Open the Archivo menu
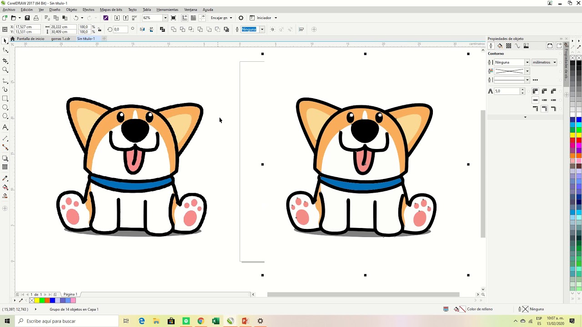The image size is (582, 327). (x=9, y=10)
